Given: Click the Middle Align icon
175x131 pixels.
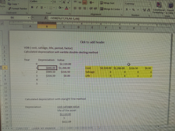Looking at the screenshot, I should [80, 2].
